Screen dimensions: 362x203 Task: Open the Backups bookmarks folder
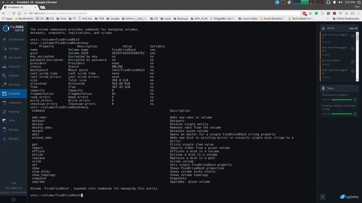181,19
